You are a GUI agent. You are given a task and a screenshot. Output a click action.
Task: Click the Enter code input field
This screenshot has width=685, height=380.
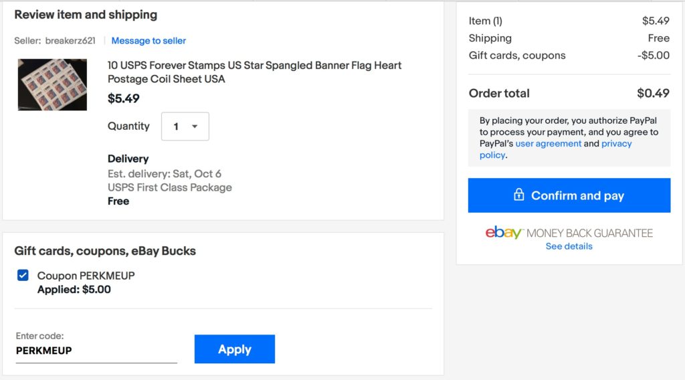96,351
